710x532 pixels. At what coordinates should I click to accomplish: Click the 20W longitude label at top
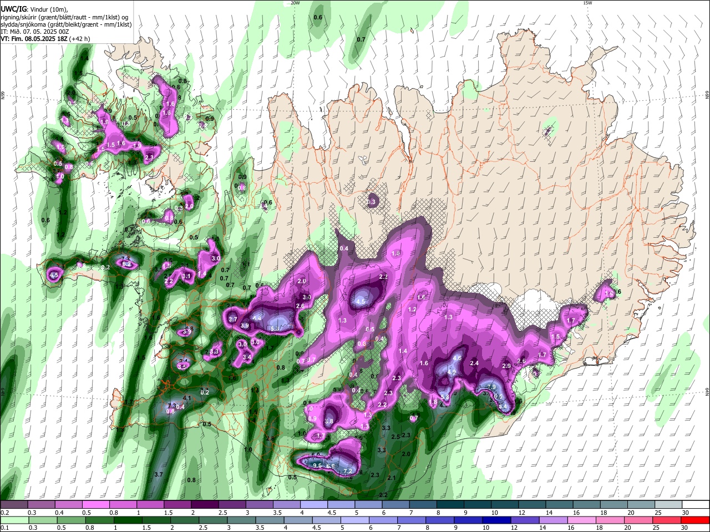click(x=295, y=3)
